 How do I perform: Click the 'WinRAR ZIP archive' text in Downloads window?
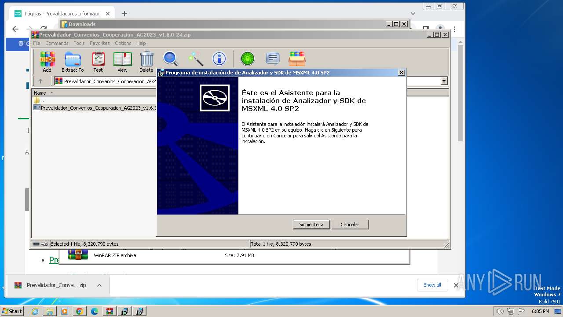(x=115, y=255)
